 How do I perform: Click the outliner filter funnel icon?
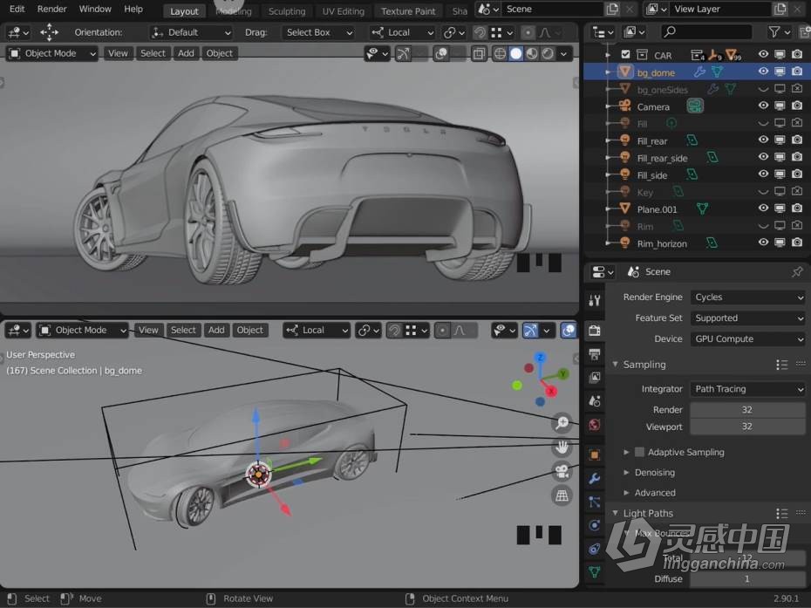coord(774,32)
